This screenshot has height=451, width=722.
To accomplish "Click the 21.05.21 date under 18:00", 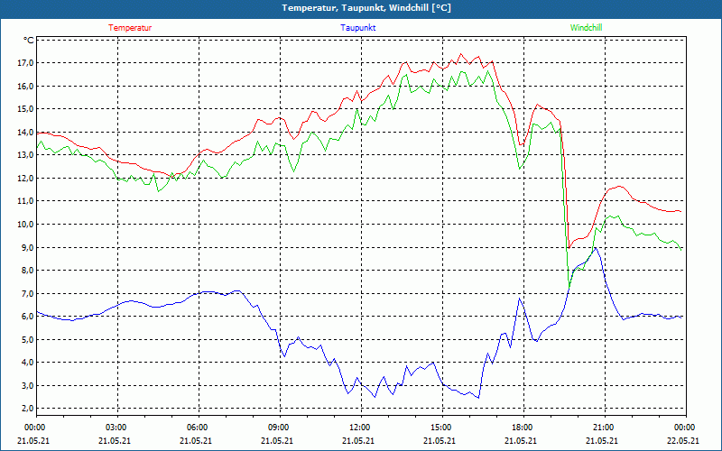I will 521,441.
